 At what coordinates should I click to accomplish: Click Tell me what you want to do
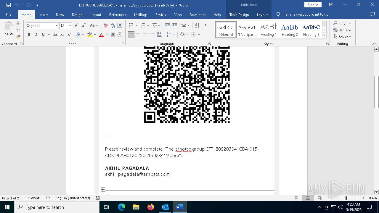(x=306, y=14)
